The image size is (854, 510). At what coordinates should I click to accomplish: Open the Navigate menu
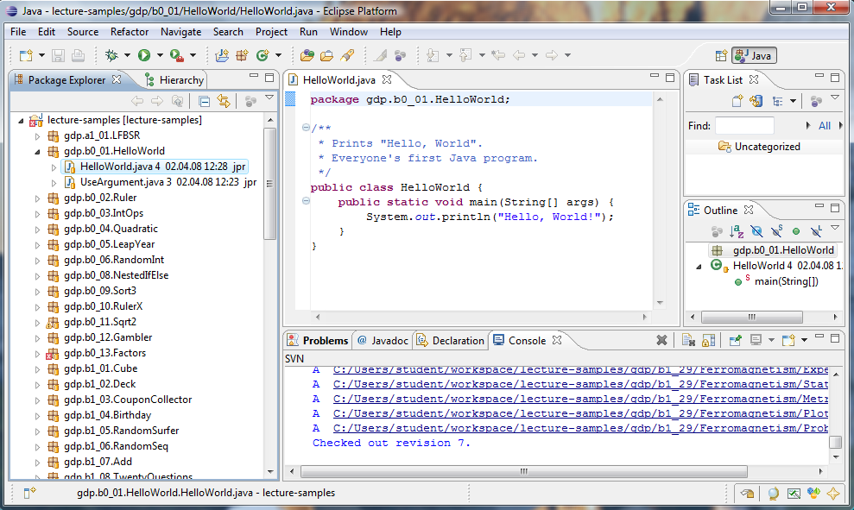click(180, 32)
